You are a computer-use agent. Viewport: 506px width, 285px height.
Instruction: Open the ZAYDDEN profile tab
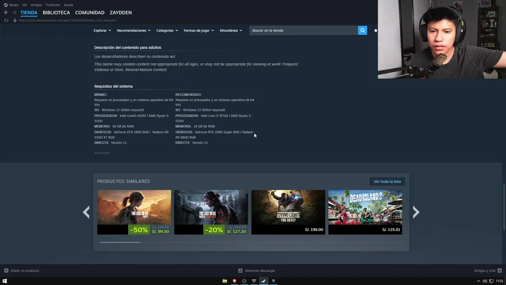coord(121,13)
